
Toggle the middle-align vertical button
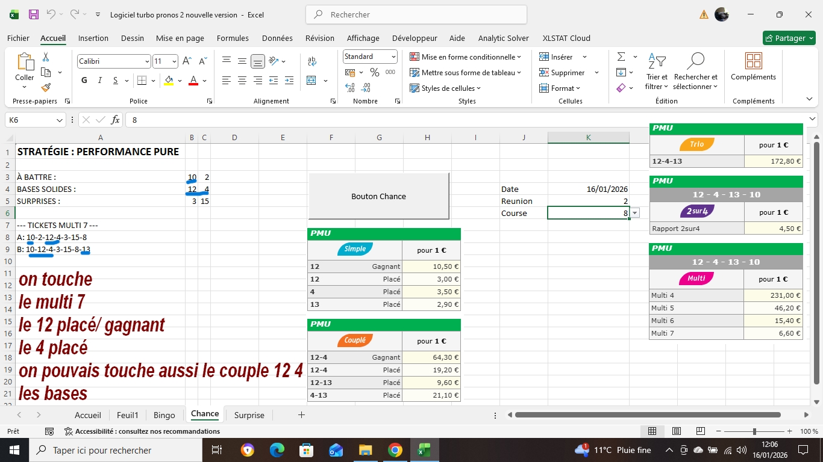tap(242, 61)
